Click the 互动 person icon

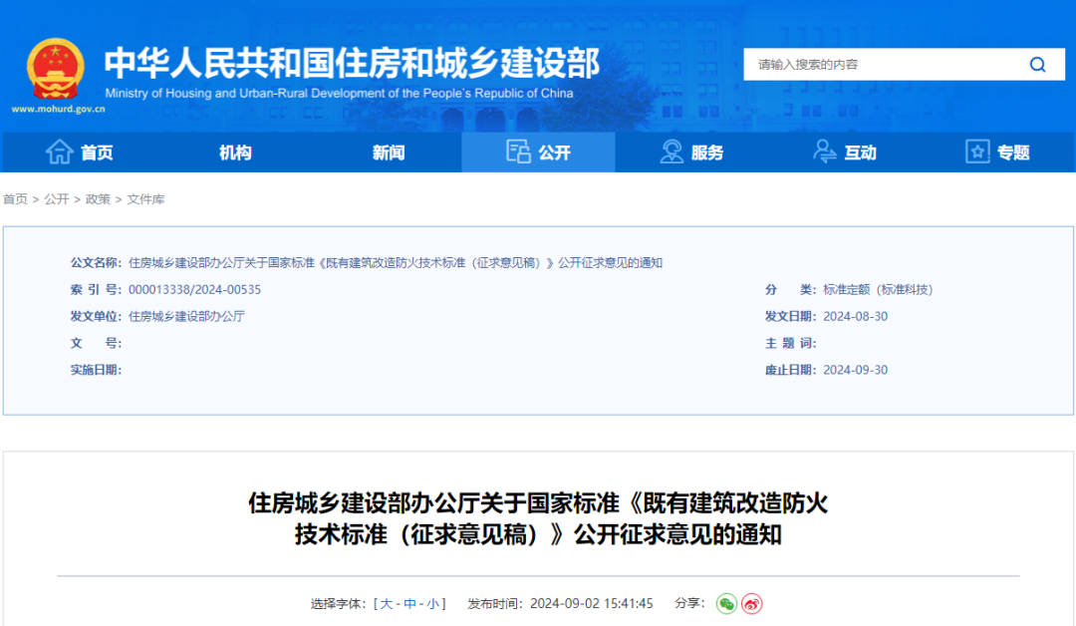[824, 152]
